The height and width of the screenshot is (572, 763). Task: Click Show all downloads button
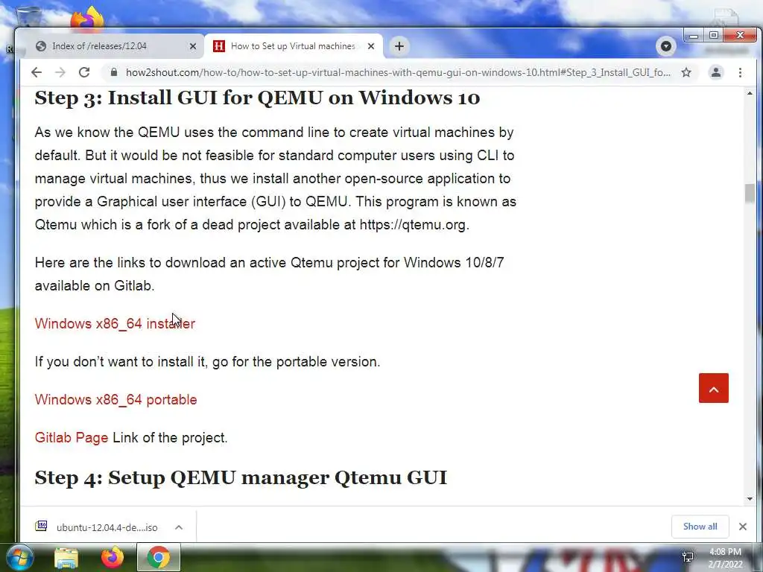pos(700,527)
